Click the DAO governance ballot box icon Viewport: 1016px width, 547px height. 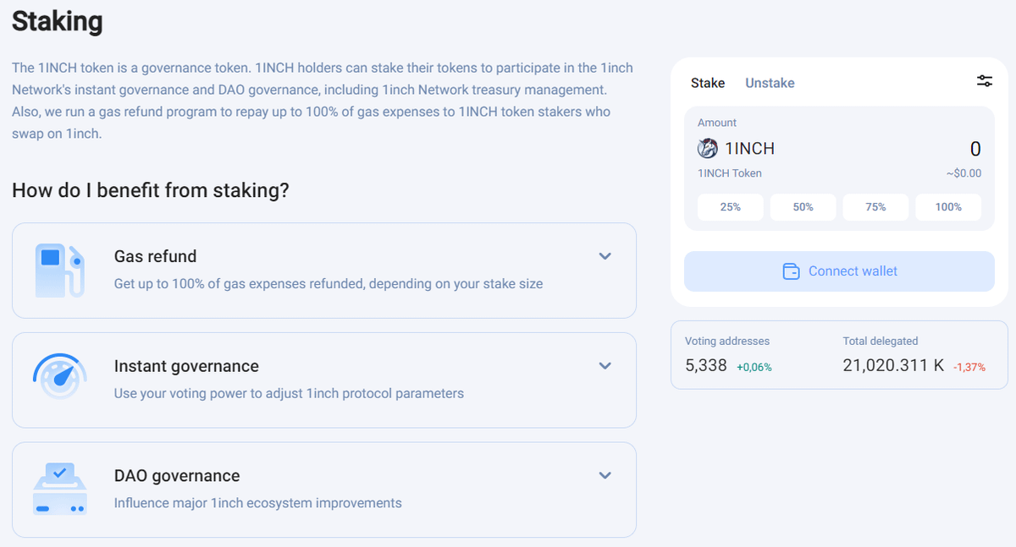point(59,489)
